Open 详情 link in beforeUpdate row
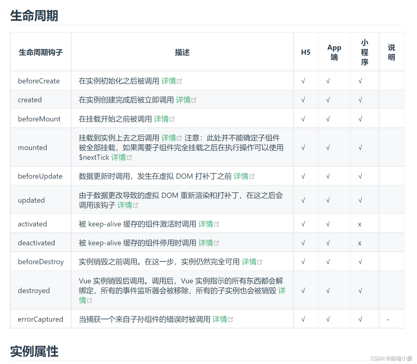Viewport: 417px width, 364px height. tap(241, 176)
